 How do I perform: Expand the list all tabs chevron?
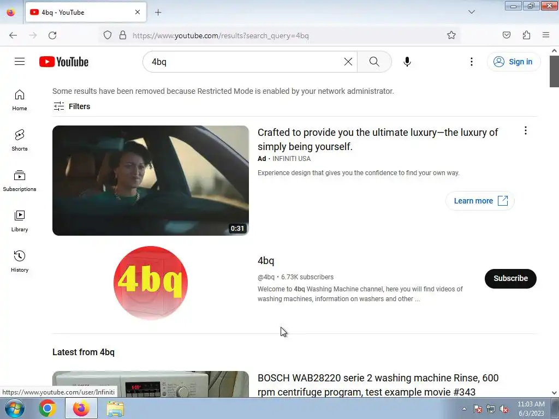tap(471, 12)
